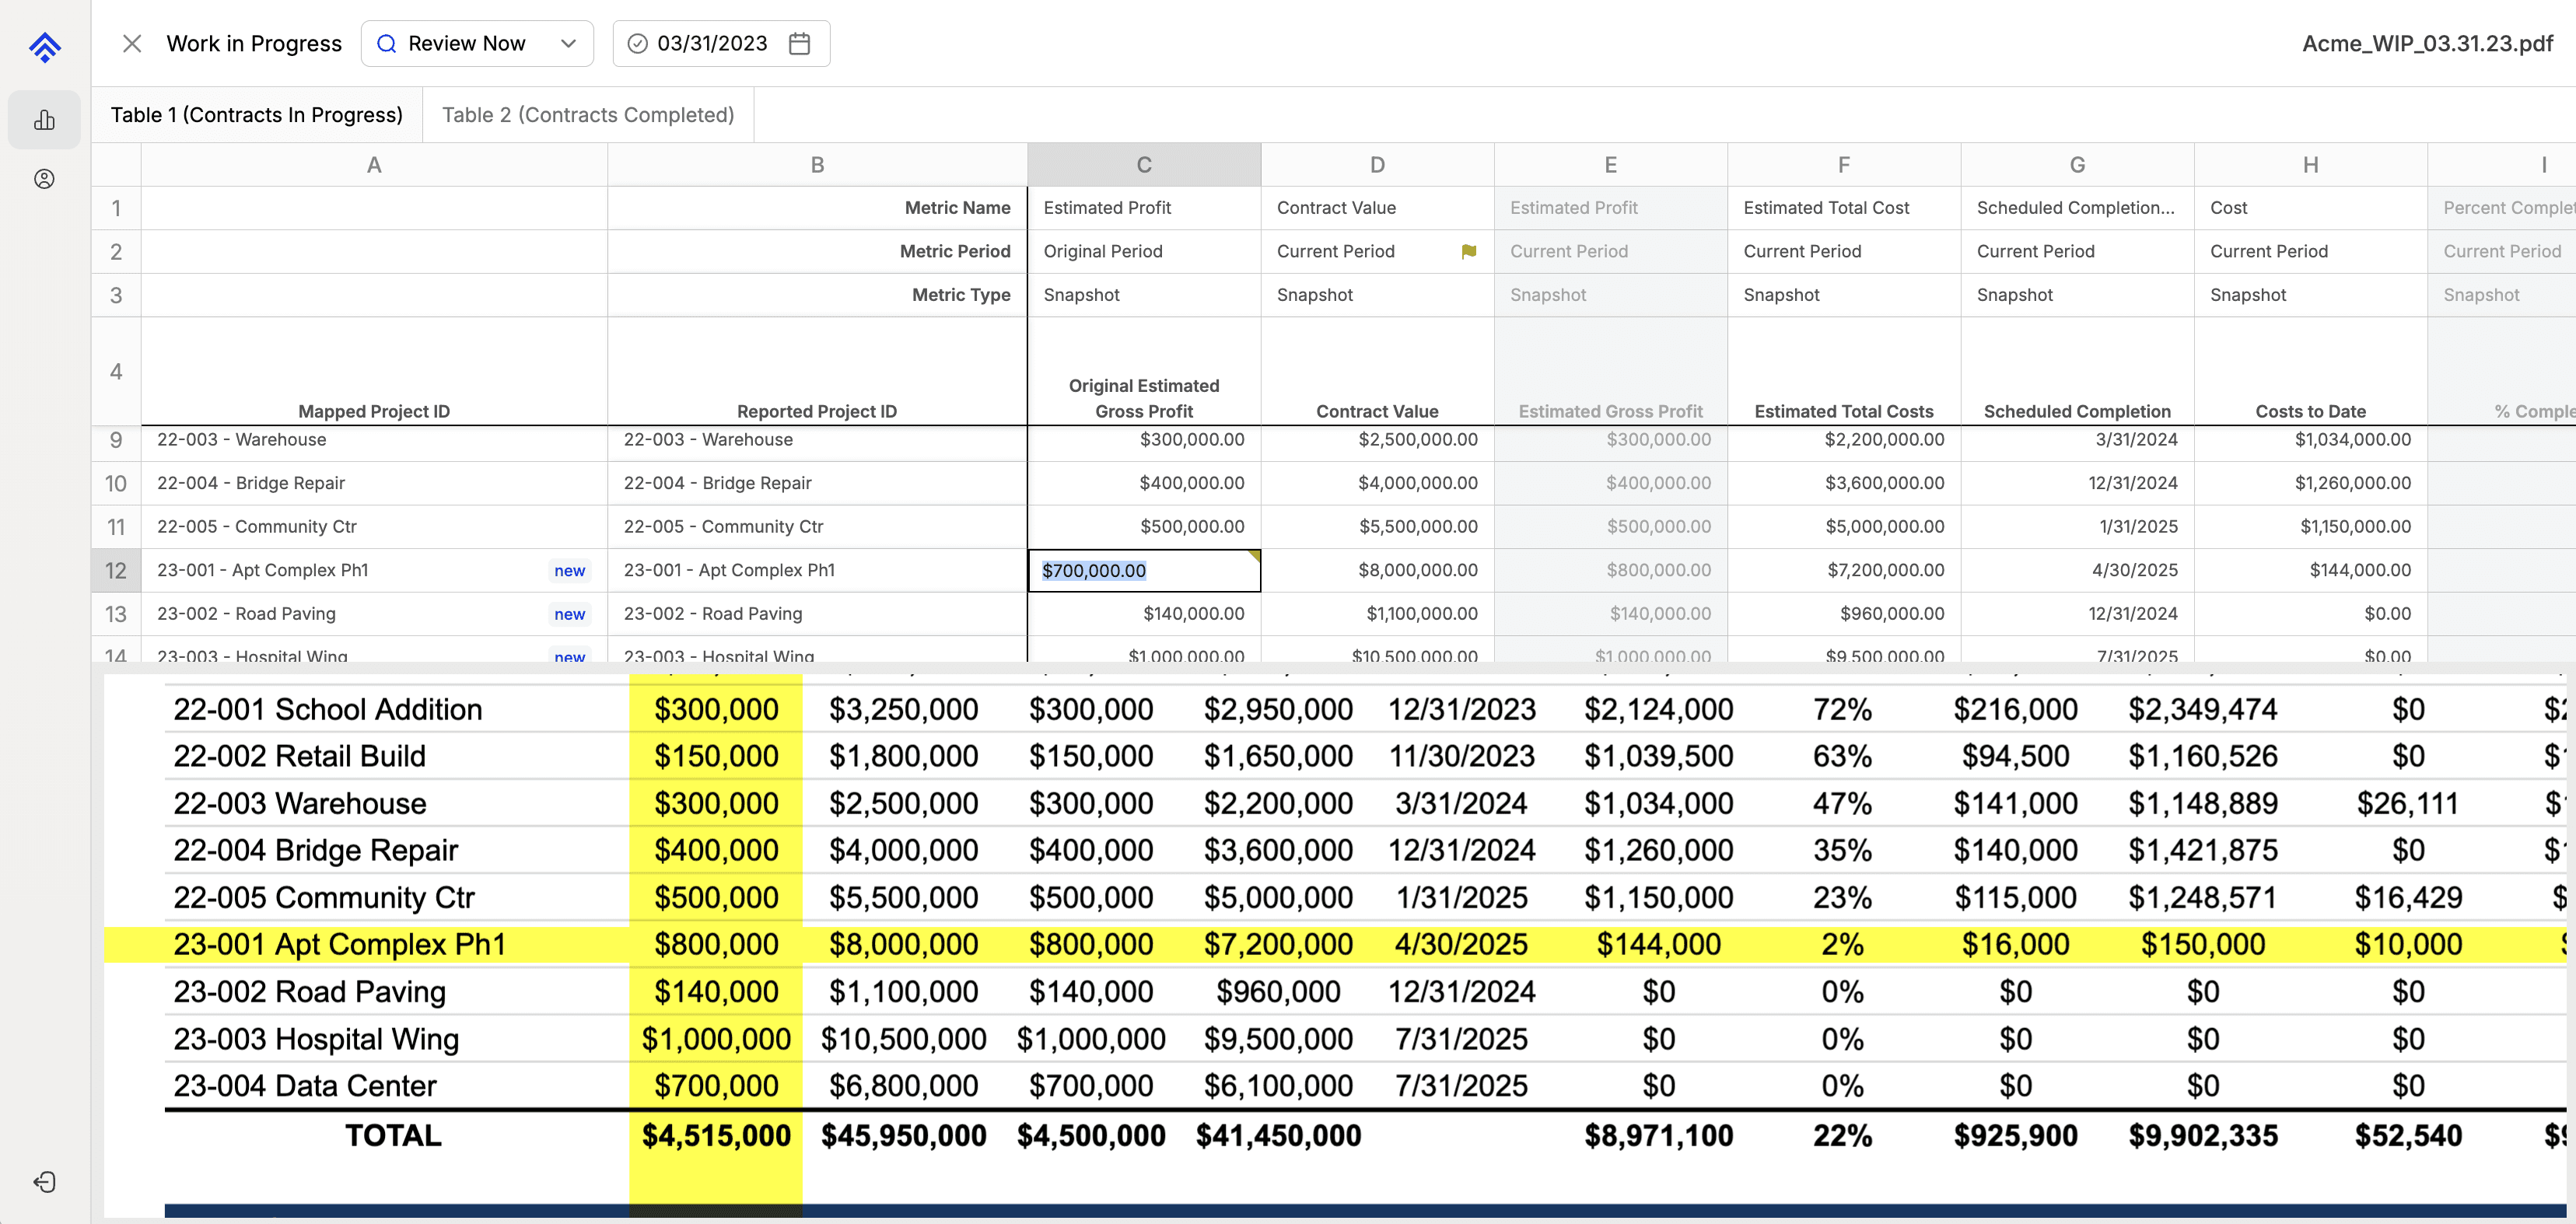Click 'Original Period' metric period cell
2576x1224 pixels.
(x=1144, y=252)
